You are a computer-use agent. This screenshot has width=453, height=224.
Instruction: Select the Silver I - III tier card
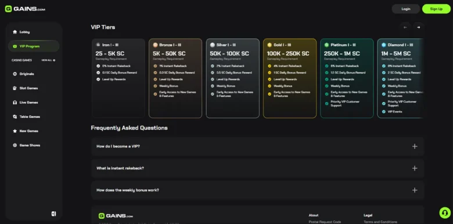(x=232, y=78)
